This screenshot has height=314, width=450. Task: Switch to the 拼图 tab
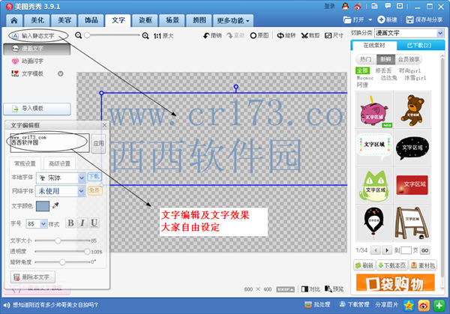click(x=199, y=20)
